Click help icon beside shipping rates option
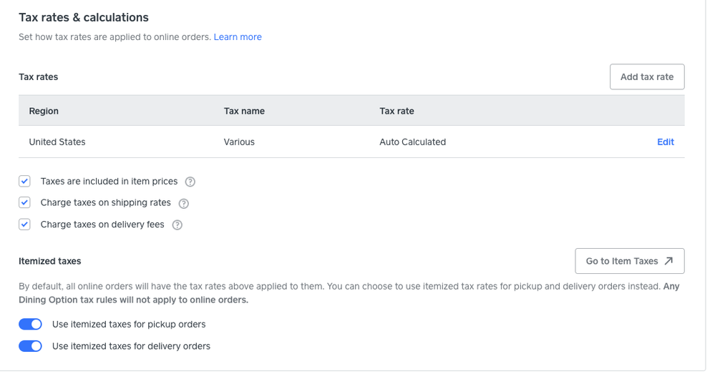The height and width of the screenshot is (379, 715). click(184, 203)
